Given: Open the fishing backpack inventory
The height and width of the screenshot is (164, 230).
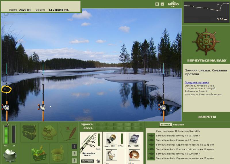Looking at the screenshot, I should pos(30,132).
